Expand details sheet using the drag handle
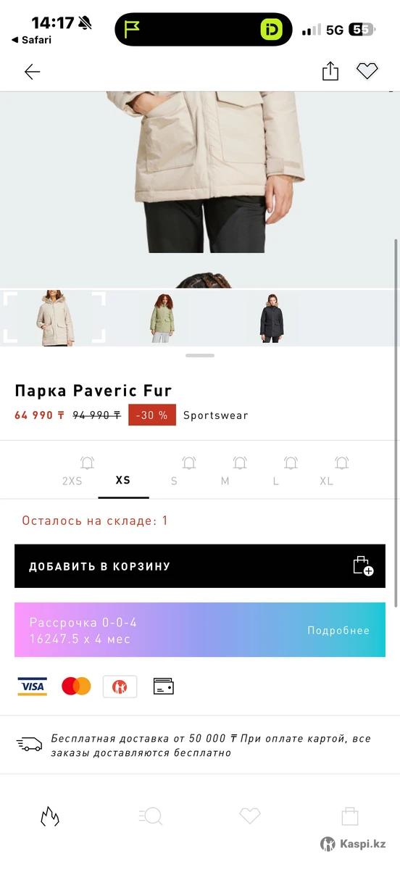The image size is (400, 870). tap(200, 355)
